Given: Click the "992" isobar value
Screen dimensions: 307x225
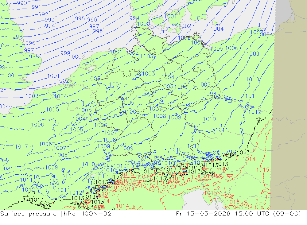Looking at the screenshot, I should [x=43, y=14].
